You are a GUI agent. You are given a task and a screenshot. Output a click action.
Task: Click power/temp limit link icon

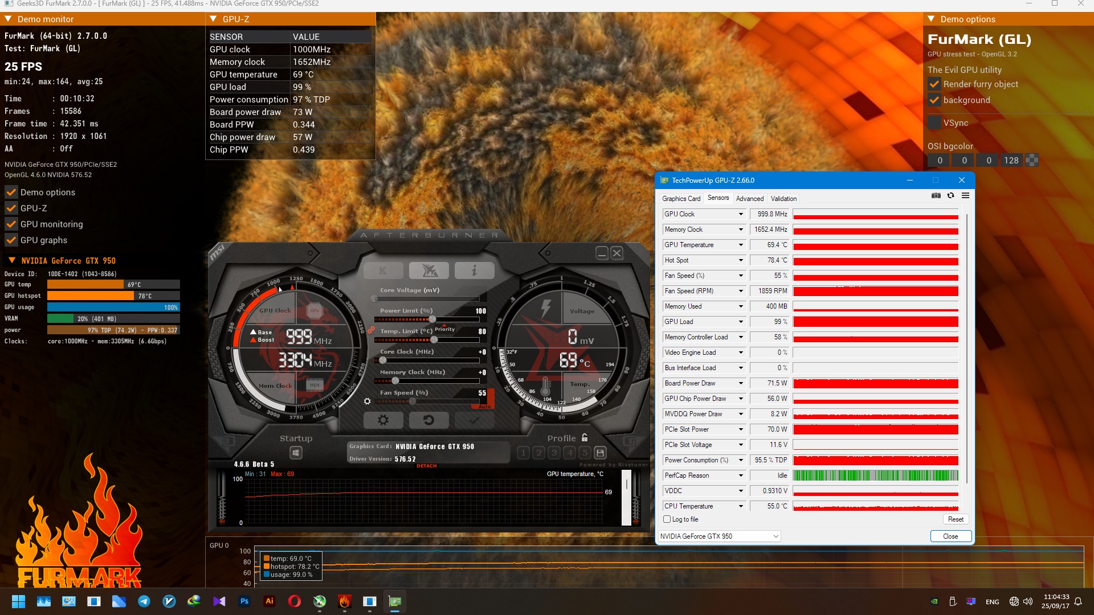point(371,330)
